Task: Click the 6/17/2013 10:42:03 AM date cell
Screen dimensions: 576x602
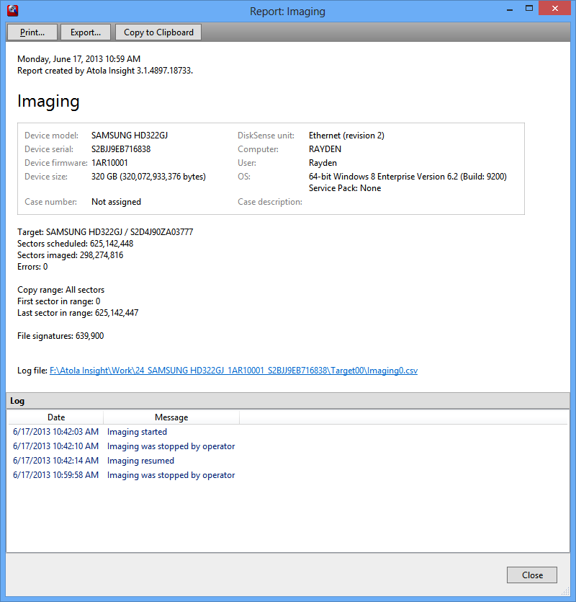Action: tap(55, 432)
